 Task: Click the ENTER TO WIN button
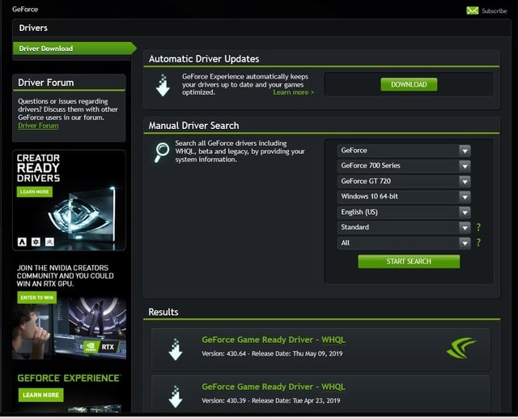(37, 297)
